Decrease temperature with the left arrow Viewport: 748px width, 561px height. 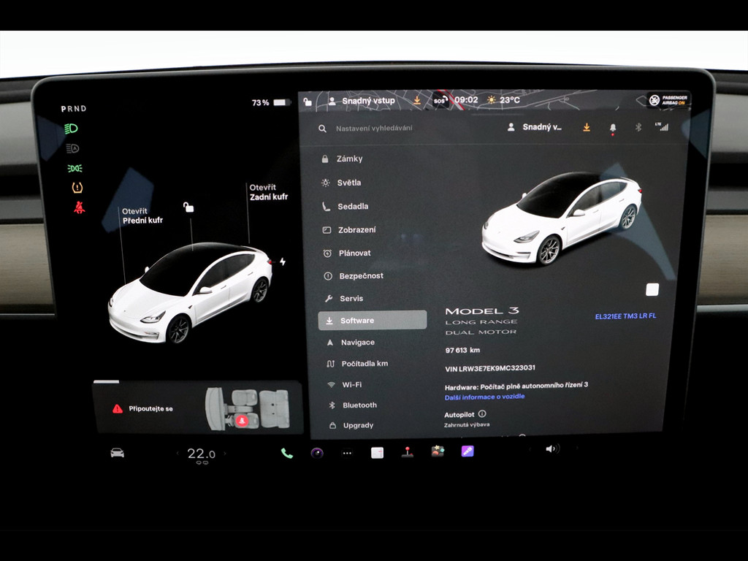coord(177,454)
